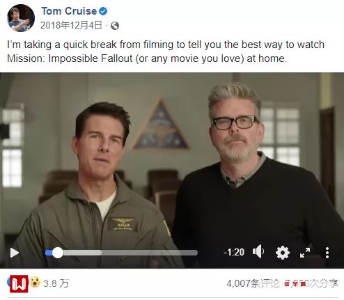The image size is (344, 300).
Task: Click the wow reaction emoji icon
Action: tap(35, 282)
